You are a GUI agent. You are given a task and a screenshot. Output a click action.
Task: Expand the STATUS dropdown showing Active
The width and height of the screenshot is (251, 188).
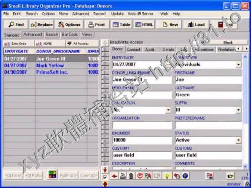coord(238,140)
